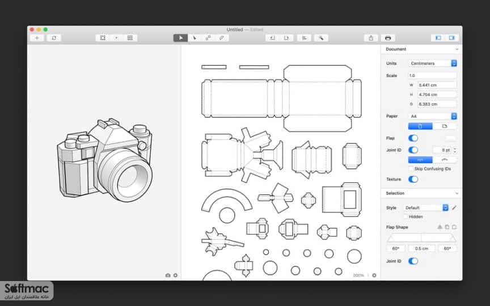The height and width of the screenshot is (306, 490).
Task: Click the Share toolbar icon
Action: pos(371,38)
